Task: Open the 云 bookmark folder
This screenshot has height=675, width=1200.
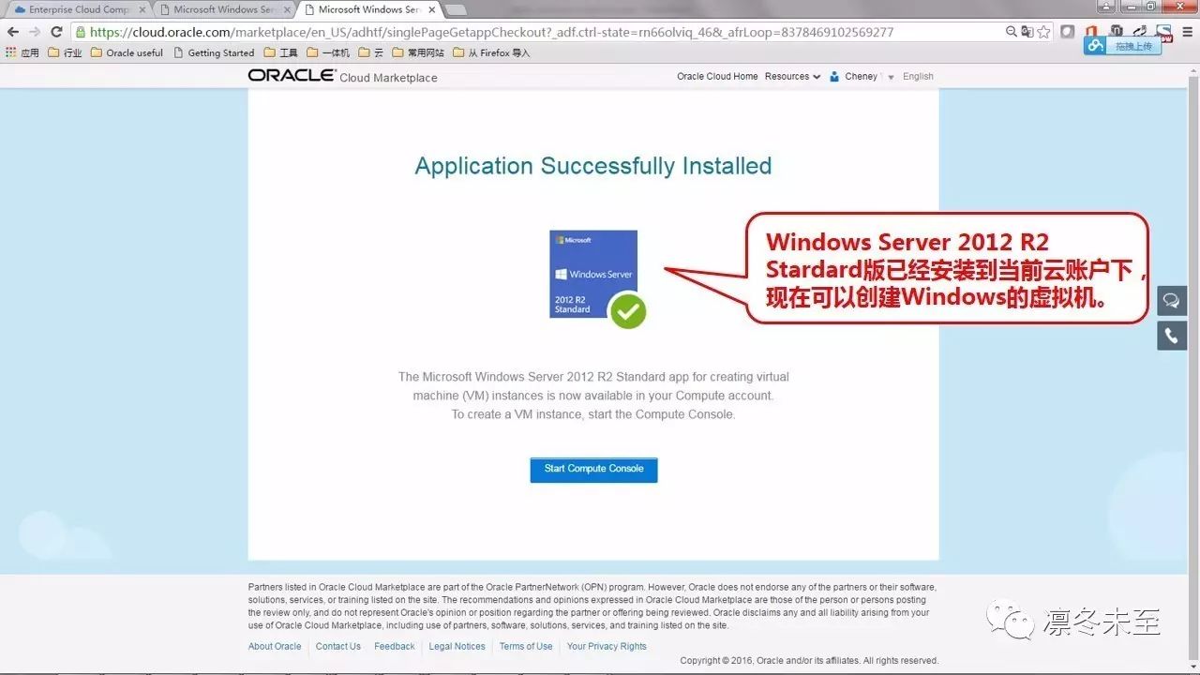Action: click(x=371, y=52)
